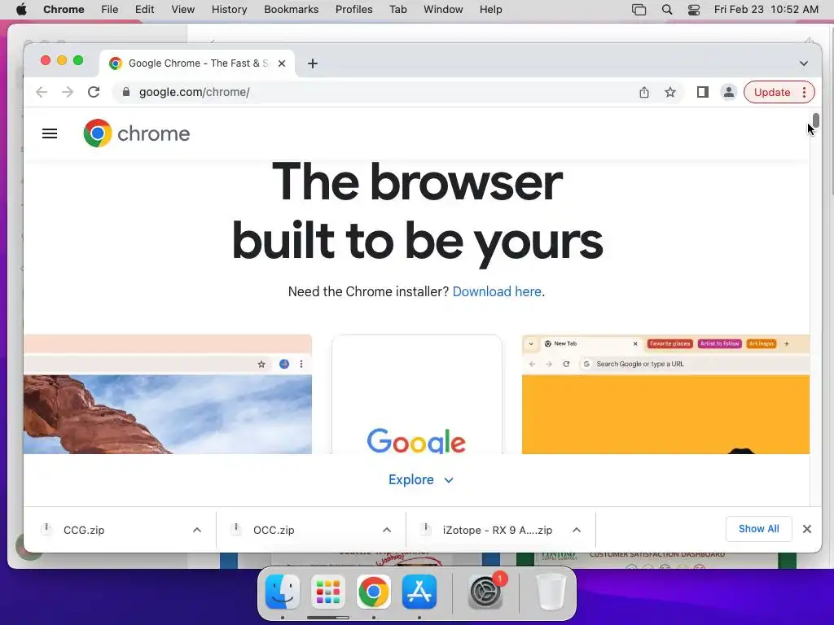Open the OCC.zip download

(x=274, y=530)
